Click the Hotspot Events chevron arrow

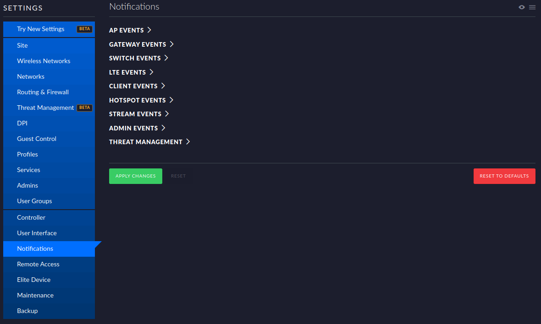click(x=171, y=100)
